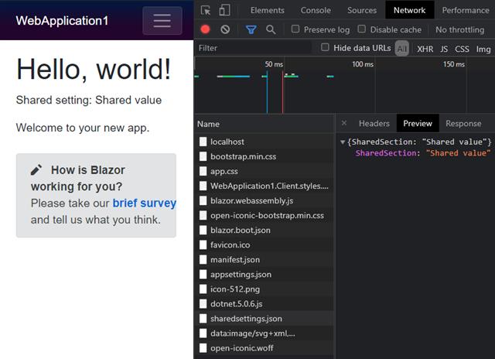Click the file icon beside appsettings.json
Screen dimensions: 495x359
(203, 274)
